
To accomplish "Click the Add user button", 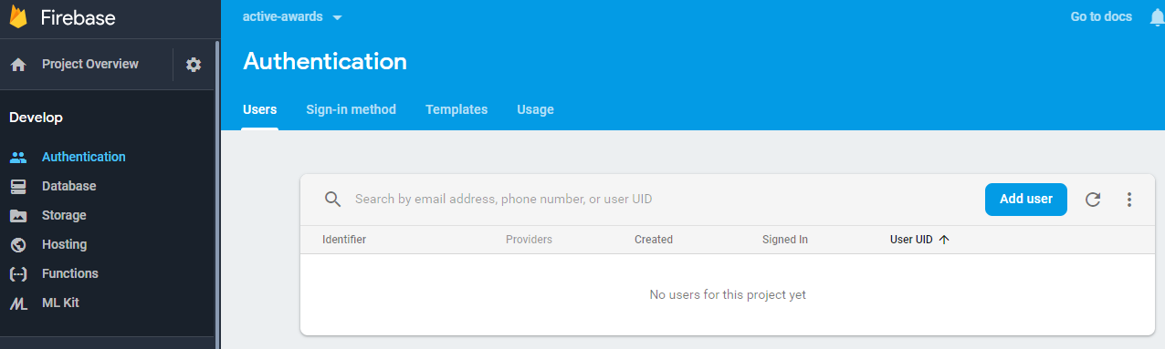I will pos(1026,200).
